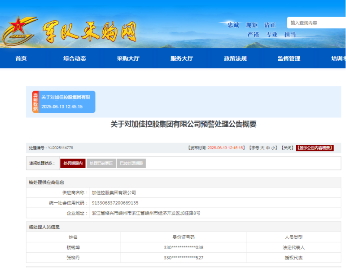Click supplier name 加佳控股集团有限公司
This screenshot has width=346, height=268.
click(114, 192)
